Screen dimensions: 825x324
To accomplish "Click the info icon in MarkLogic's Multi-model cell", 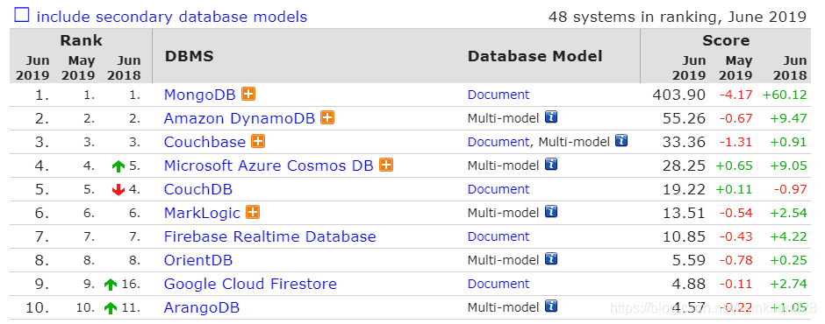I will (551, 212).
